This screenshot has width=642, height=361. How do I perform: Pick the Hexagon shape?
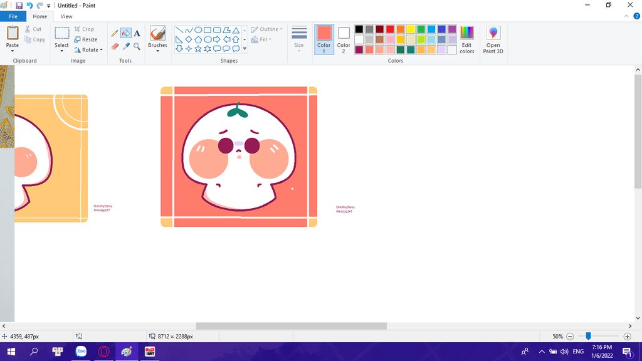(x=208, y=39)
